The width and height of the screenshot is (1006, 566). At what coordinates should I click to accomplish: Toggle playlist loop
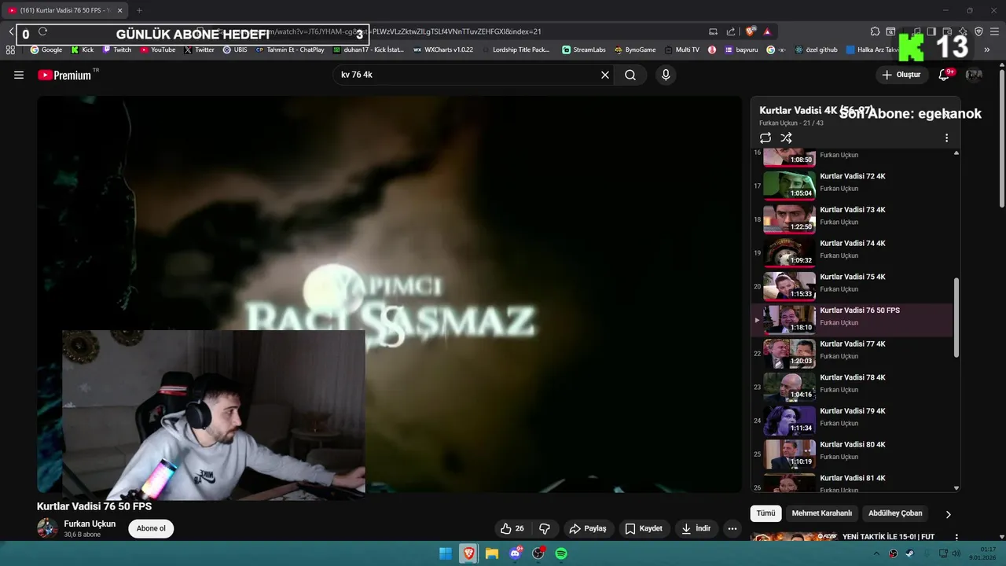tap(766, 138)
